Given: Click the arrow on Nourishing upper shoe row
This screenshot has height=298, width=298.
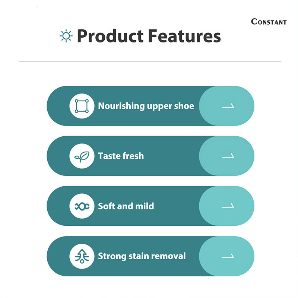Looking at the screenshot, I should pyautogui.click(x=228, y=107).
